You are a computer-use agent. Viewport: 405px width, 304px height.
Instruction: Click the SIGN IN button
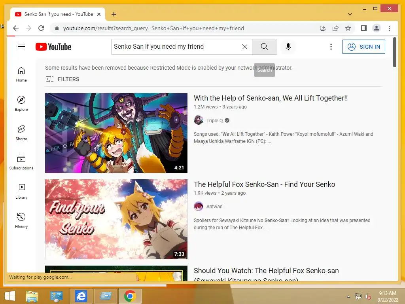[363, 47]
